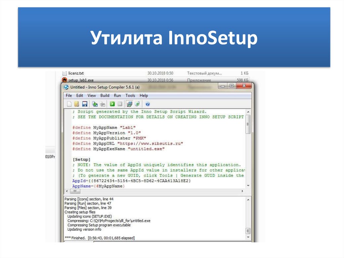Click the 'licenz.txt' file name in Explorer
This screenshot has width=344, height=258.
76,73
